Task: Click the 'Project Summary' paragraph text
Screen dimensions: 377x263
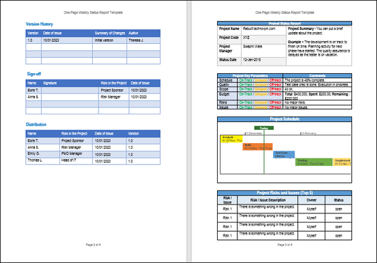Action: pyautogui.click(x=319, y=42)
